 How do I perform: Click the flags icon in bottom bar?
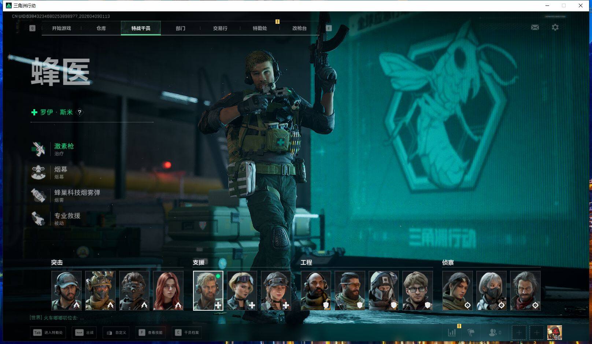[x=471, y=332]
